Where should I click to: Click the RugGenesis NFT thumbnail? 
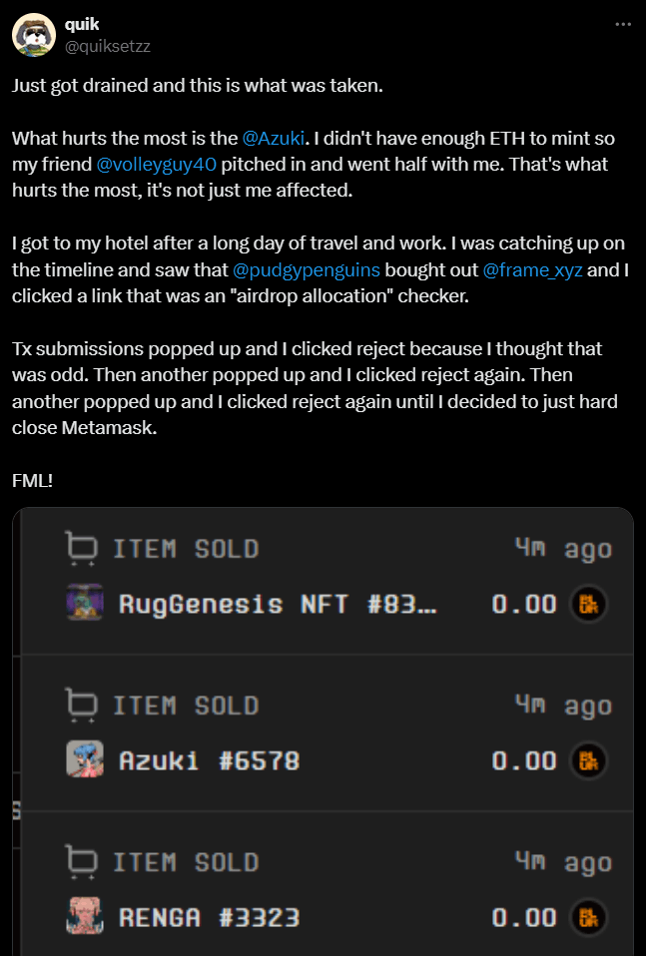click(85, 603)
